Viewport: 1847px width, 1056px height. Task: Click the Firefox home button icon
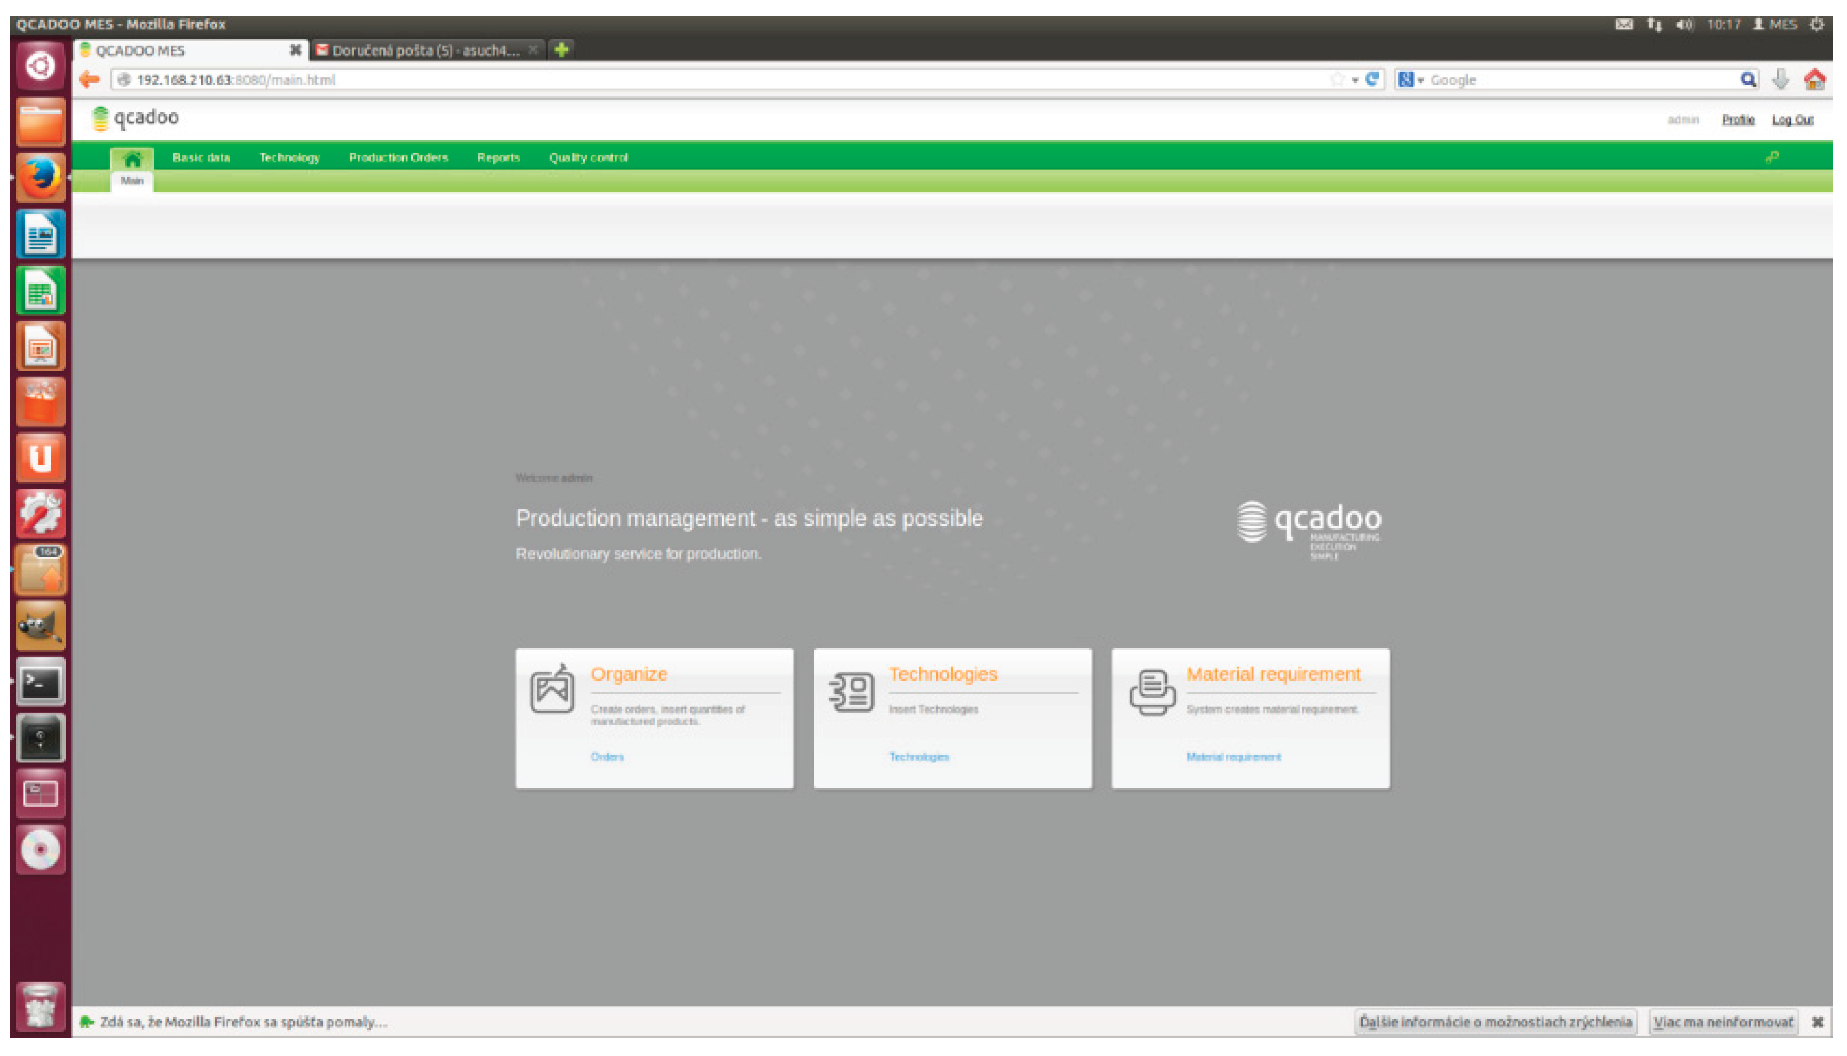(1814, 80)
